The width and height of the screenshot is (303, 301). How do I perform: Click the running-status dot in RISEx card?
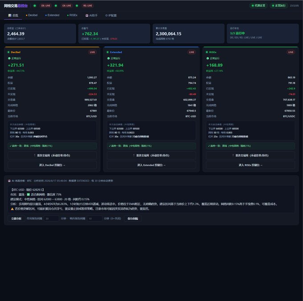[208, 58]
